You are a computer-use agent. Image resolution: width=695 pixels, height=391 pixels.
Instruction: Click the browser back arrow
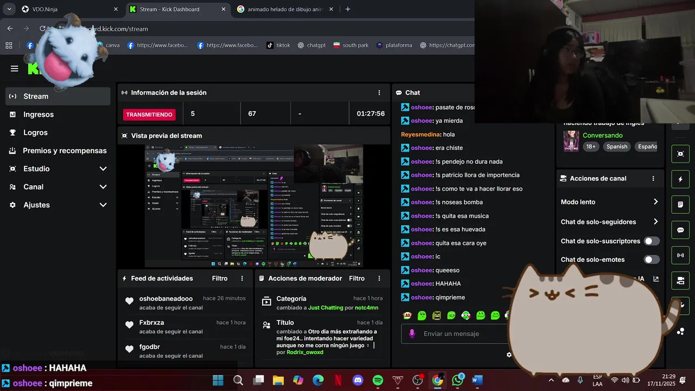[x=10, y=28]
